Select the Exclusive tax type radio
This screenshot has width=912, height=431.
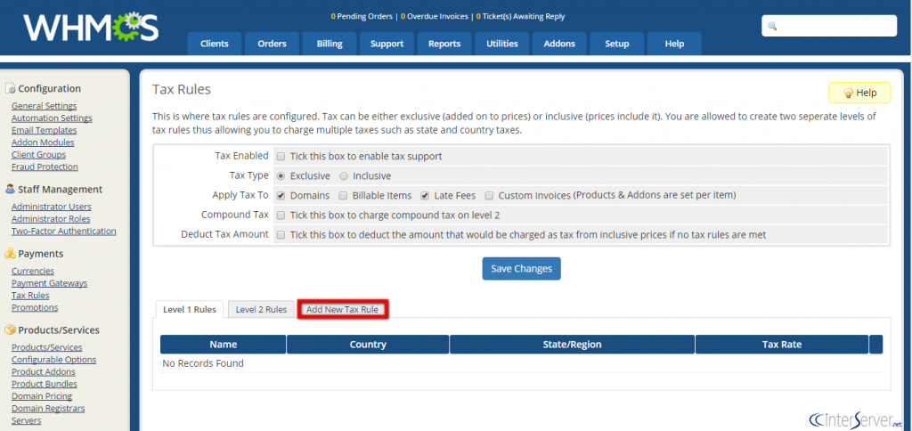(281, 175)
